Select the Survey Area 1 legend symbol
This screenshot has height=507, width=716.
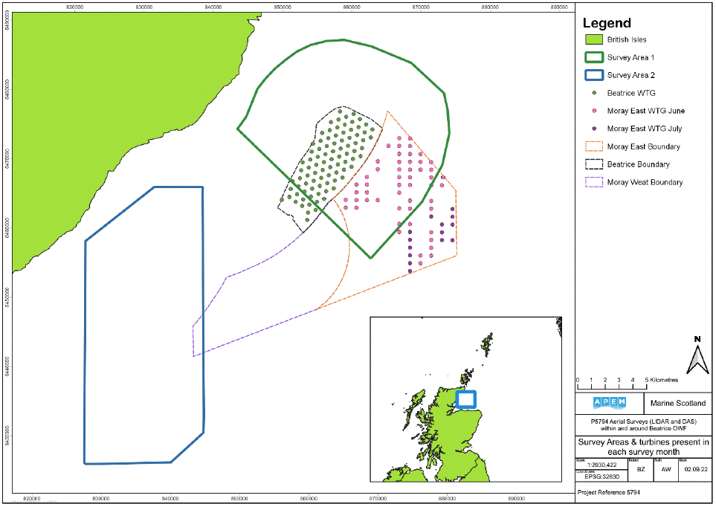[593, 57]
